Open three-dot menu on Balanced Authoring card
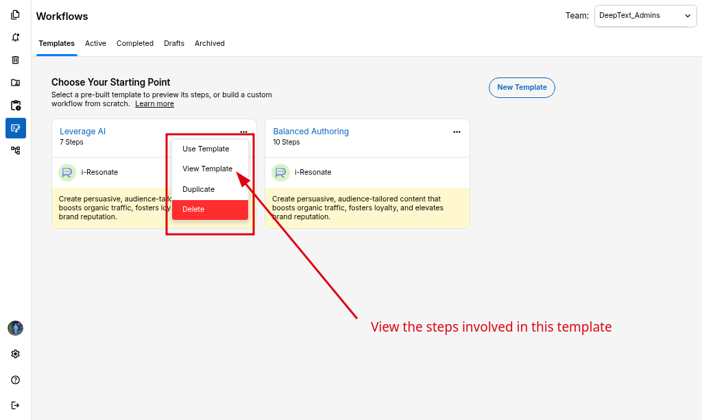This screenshot has width=702, height=420. click(457, 132)
